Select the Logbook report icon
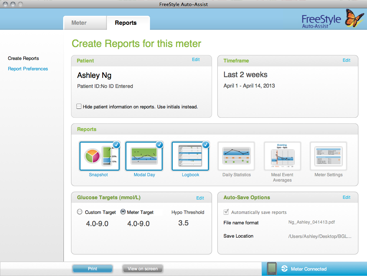 click(x=190, y=156)
